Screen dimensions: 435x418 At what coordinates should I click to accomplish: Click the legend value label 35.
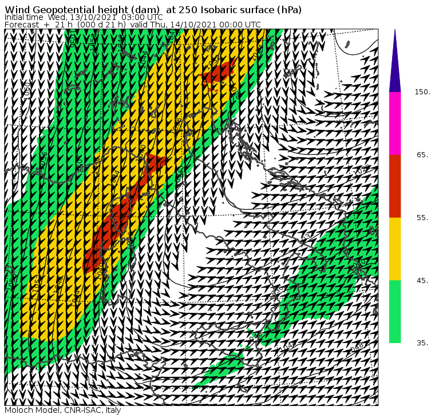(x=422, y=343)
